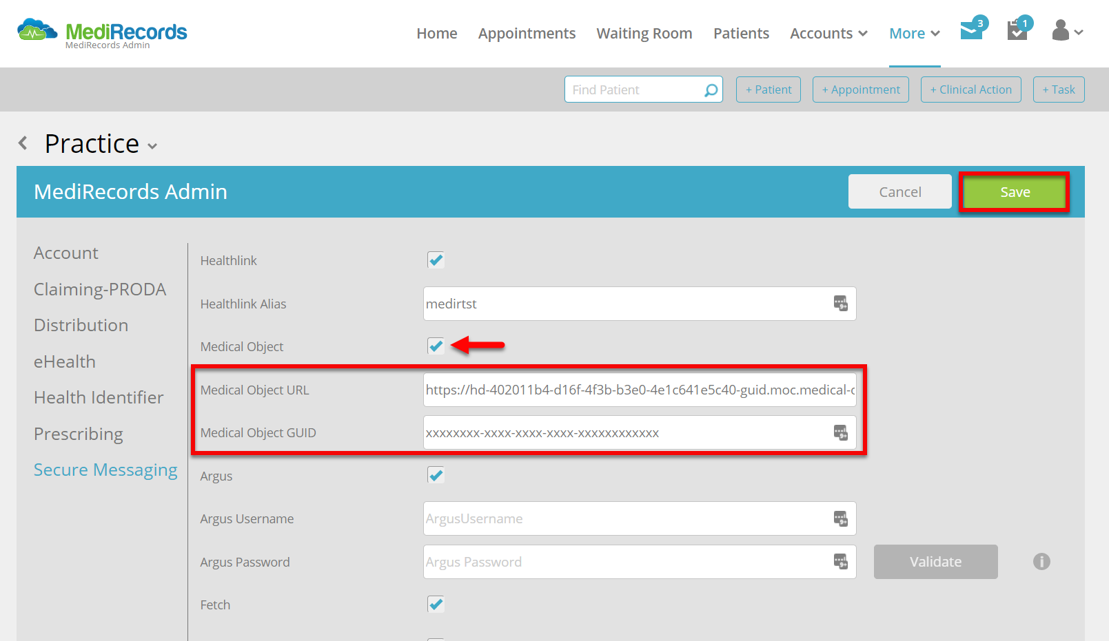
Task: Click the key icon in Argus Username field
Action: [x=841, y=518]
